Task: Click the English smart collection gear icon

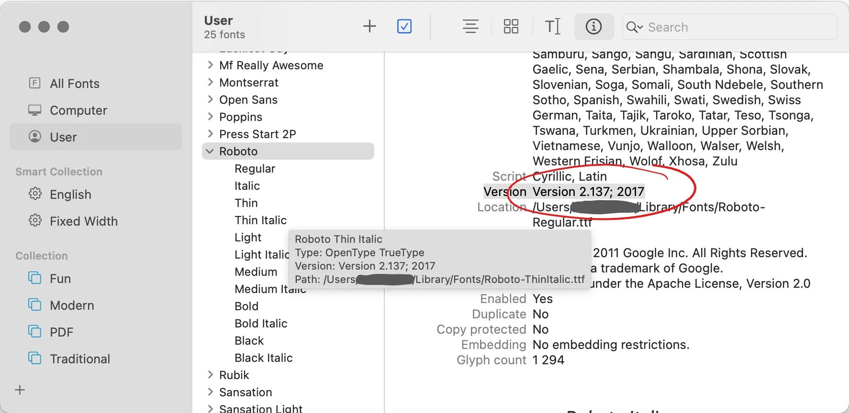Action: (x=35, y=194)
